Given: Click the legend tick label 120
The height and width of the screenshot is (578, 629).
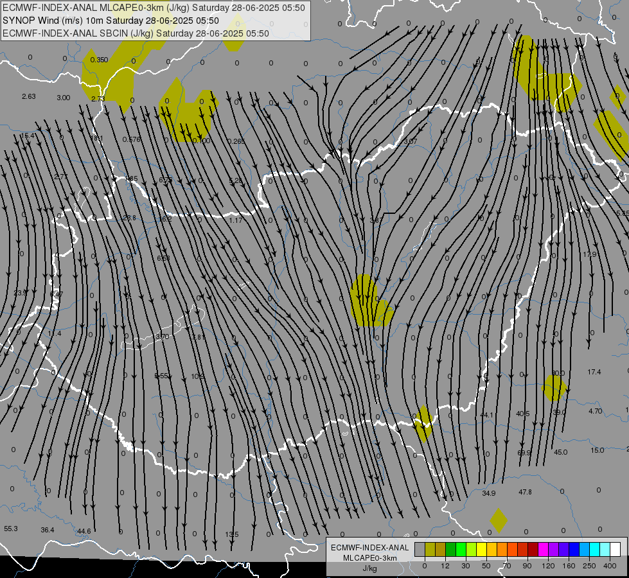Looking at the screenshot, I should [548, 566].
